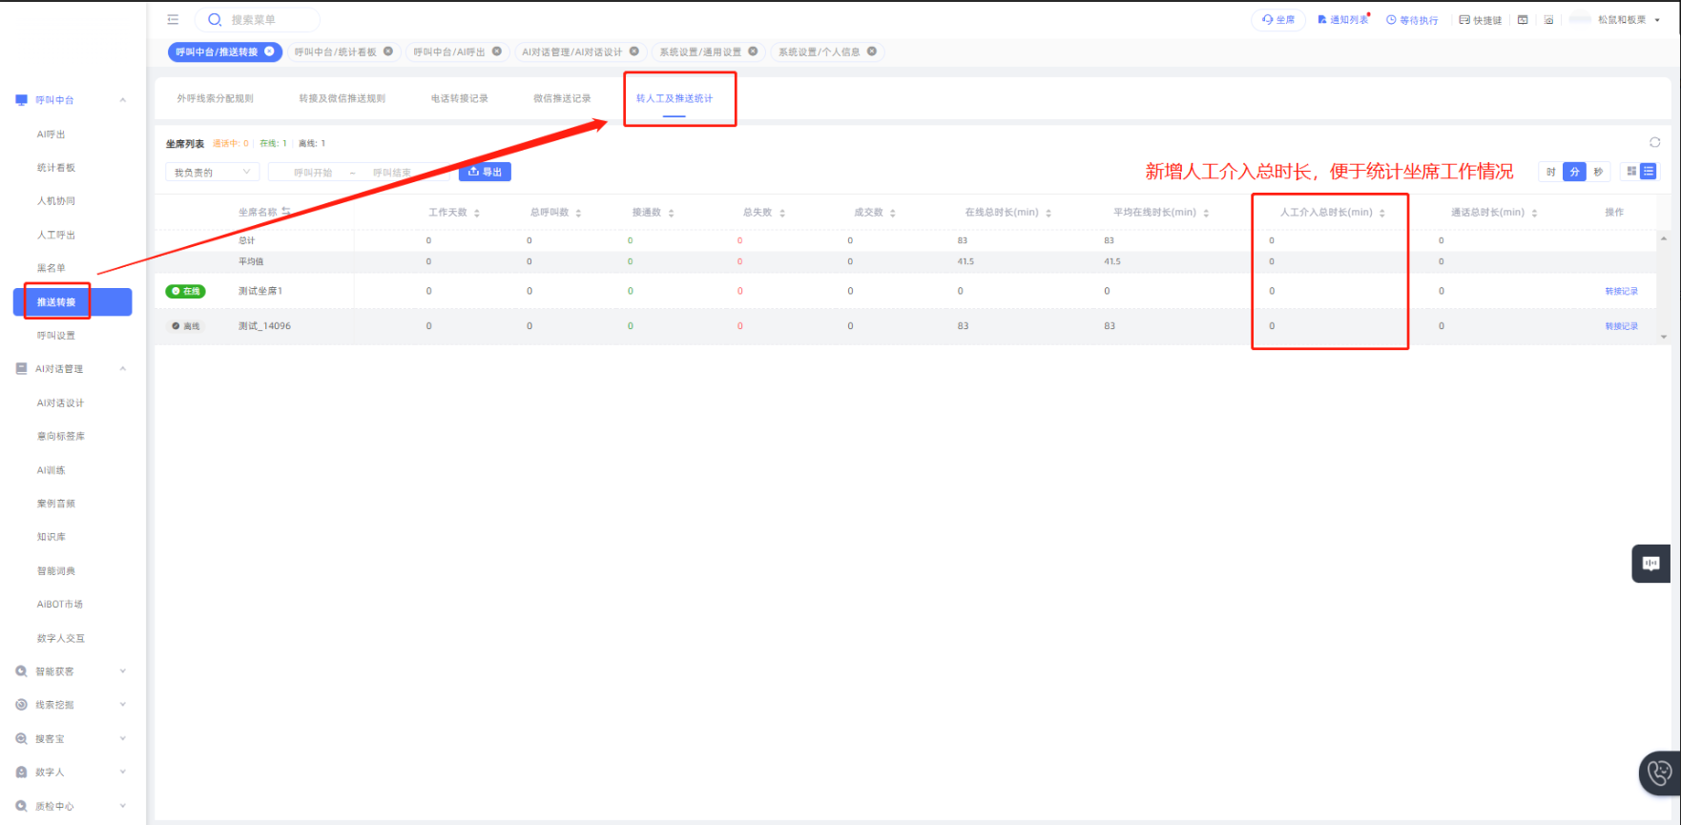The height and width of the screenshot is (825, 1681).
Task: Select the list view toggle button
Action: point(1649,172)
